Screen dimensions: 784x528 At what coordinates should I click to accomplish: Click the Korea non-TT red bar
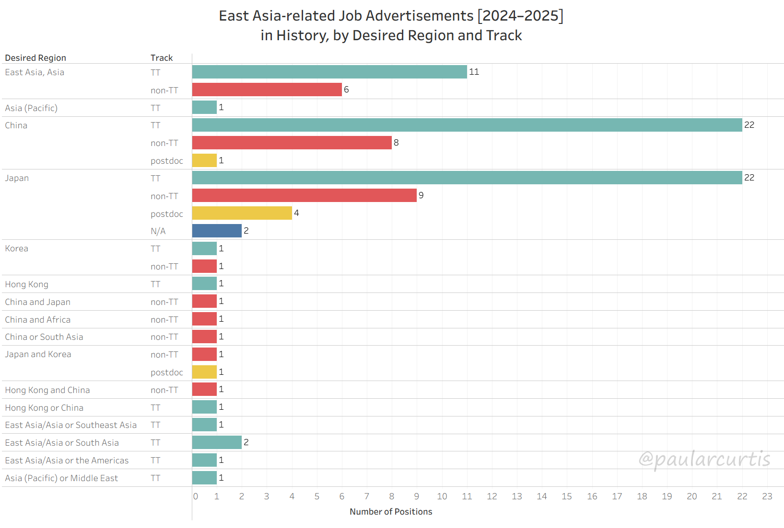tap(204, 266)
